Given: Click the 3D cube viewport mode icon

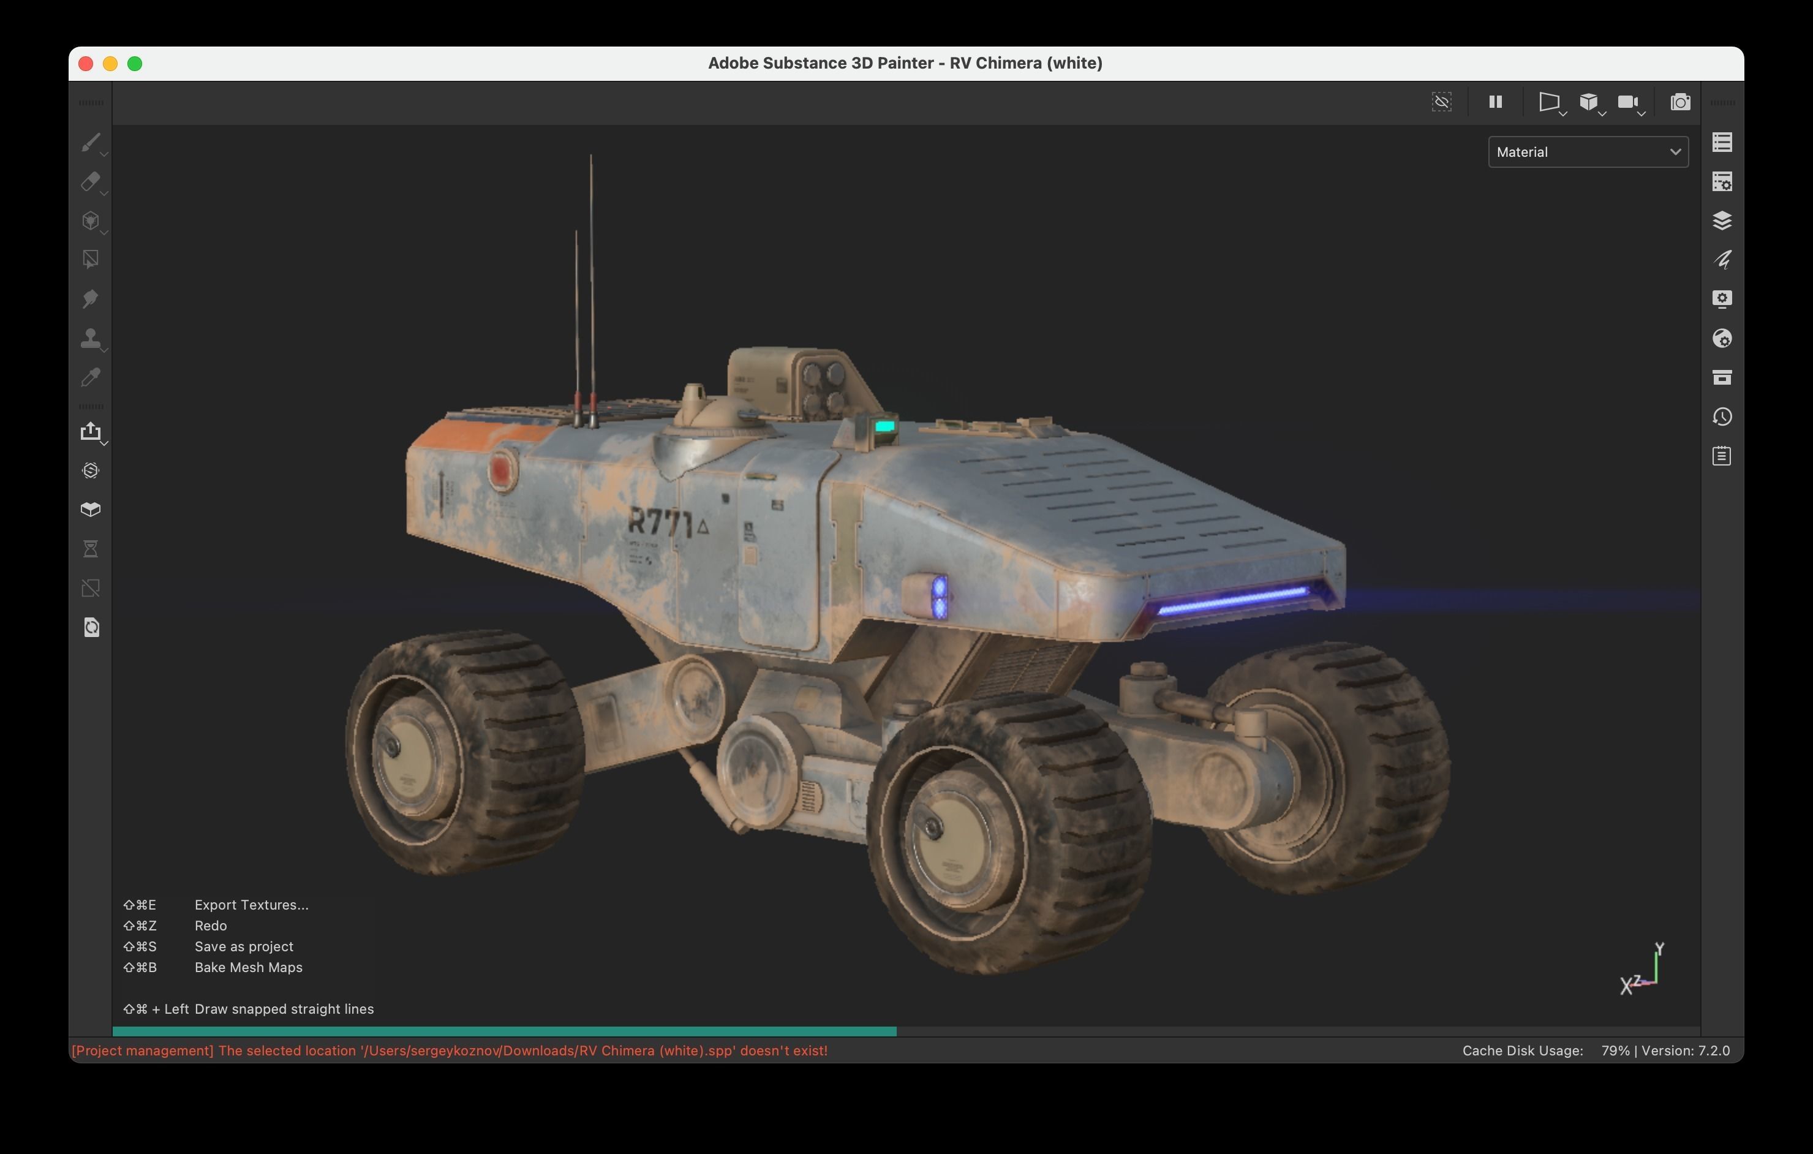Looking at the screenshot, I should [1588, 102].
